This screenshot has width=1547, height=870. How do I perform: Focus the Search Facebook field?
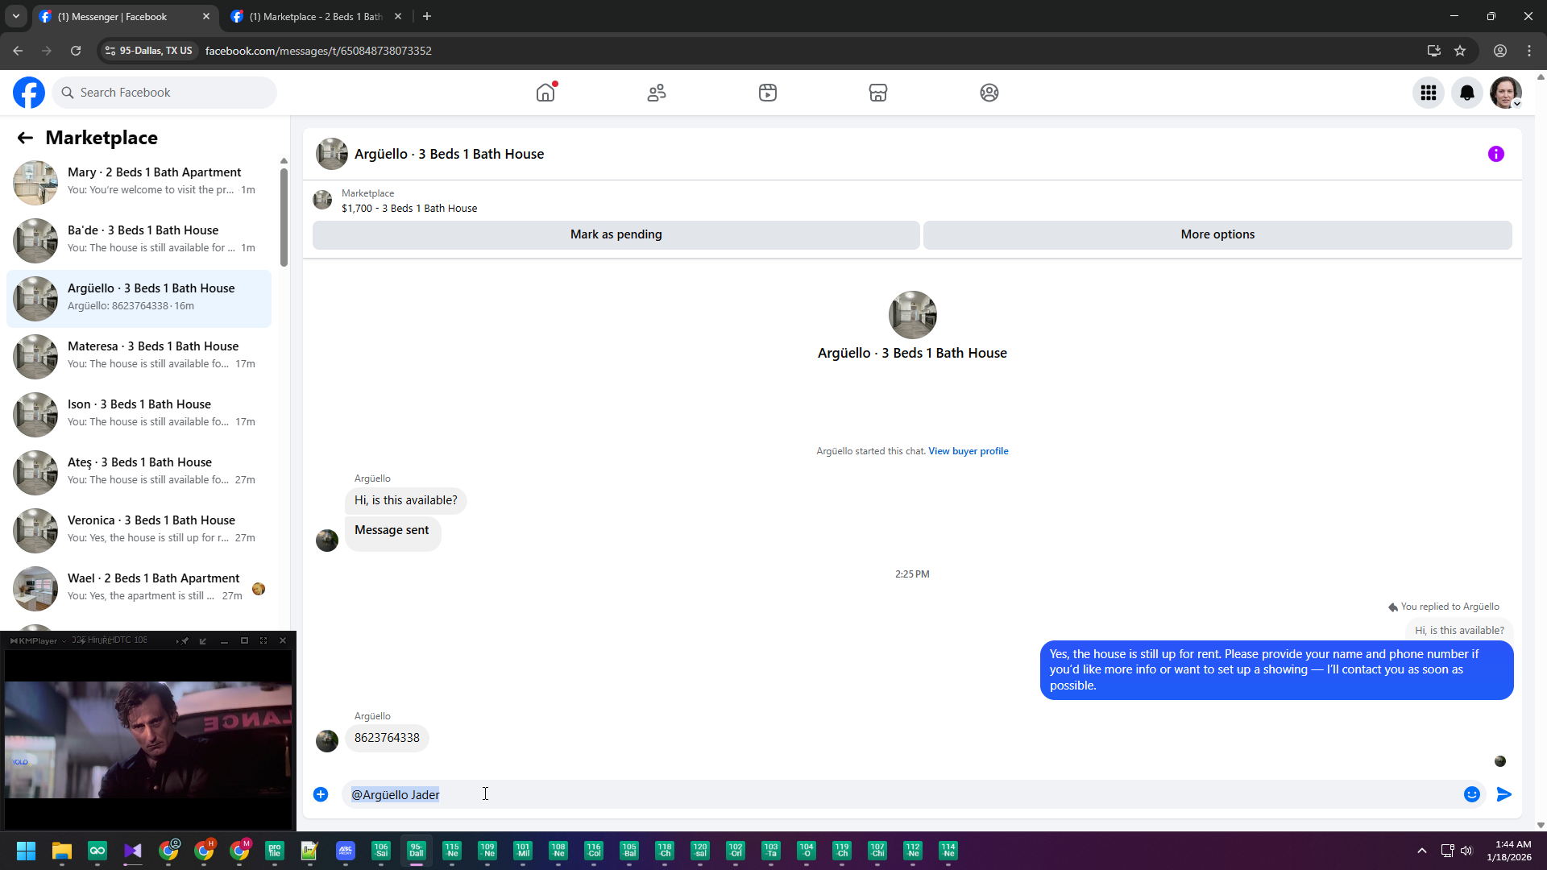(x=165, y=93)
